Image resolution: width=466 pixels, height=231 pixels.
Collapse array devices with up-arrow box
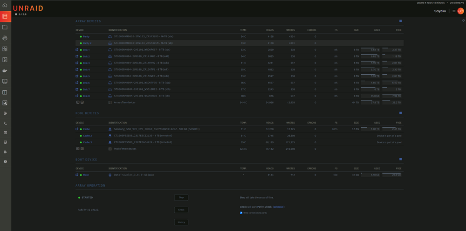coord(82,102)
